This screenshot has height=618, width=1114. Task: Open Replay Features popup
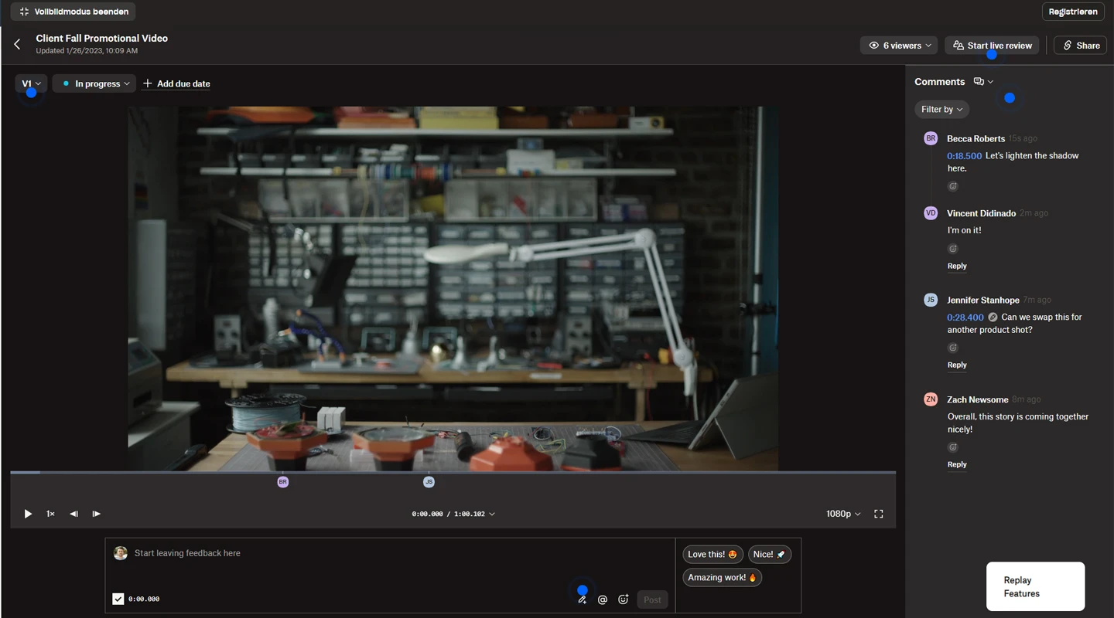[1035, 586]
